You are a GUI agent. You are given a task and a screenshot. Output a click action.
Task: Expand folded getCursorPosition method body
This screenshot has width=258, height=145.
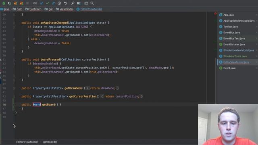click(122, 97)
